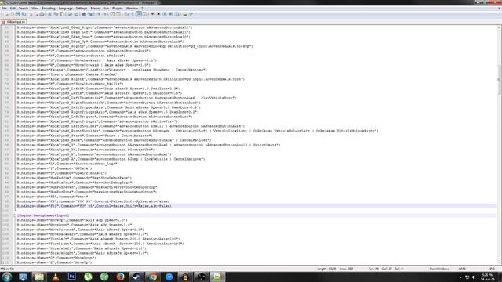
Task: Click the F9 FOV bindings line
Action: click(x=93, y=201)
